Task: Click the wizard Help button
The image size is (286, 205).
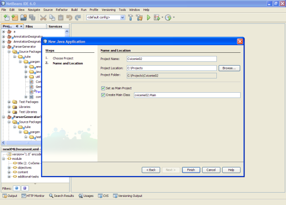Action: (231, 170)
